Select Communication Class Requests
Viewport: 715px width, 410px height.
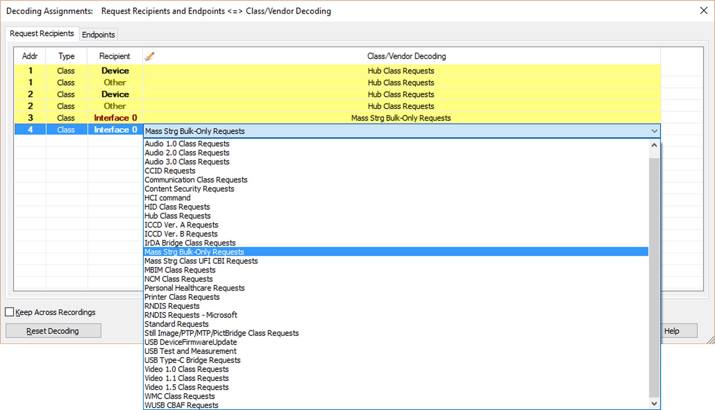[396, 180]
